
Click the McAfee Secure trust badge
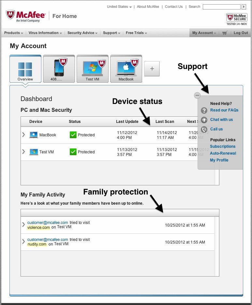237,19
